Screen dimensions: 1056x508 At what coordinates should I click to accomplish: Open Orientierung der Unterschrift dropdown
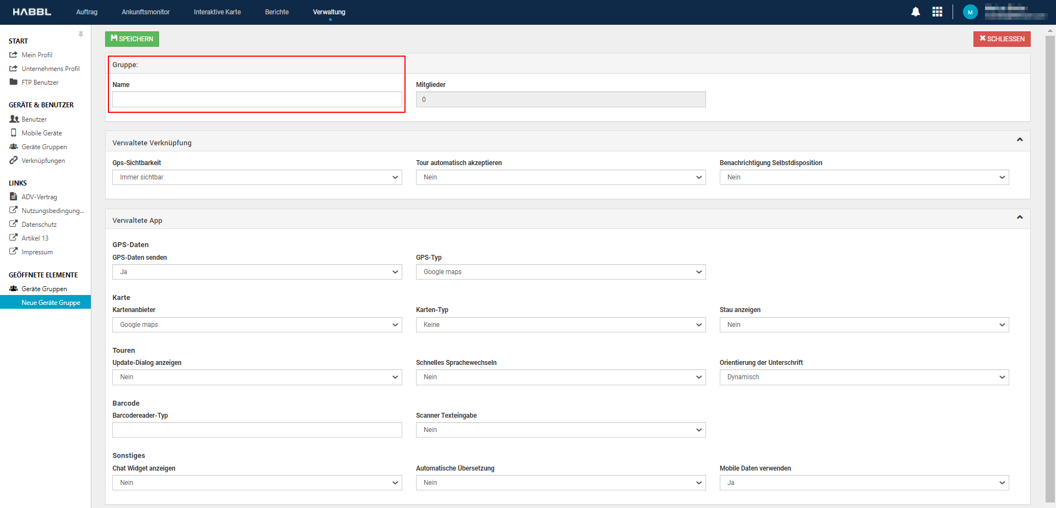coord(863,377)
